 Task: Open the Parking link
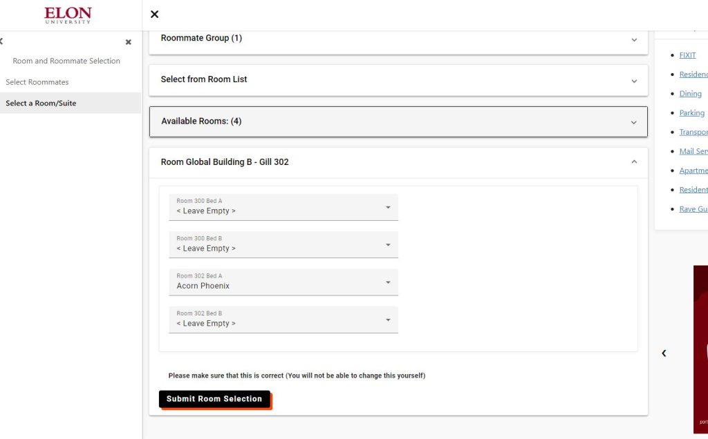click(x=691, y=113)
